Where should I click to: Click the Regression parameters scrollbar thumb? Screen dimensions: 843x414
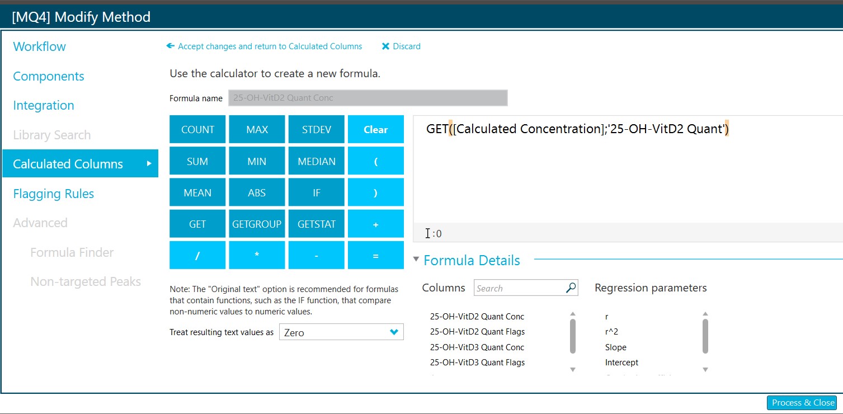705,336
